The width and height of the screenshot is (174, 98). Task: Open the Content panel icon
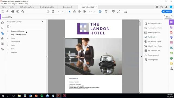(x=2, y=44)
